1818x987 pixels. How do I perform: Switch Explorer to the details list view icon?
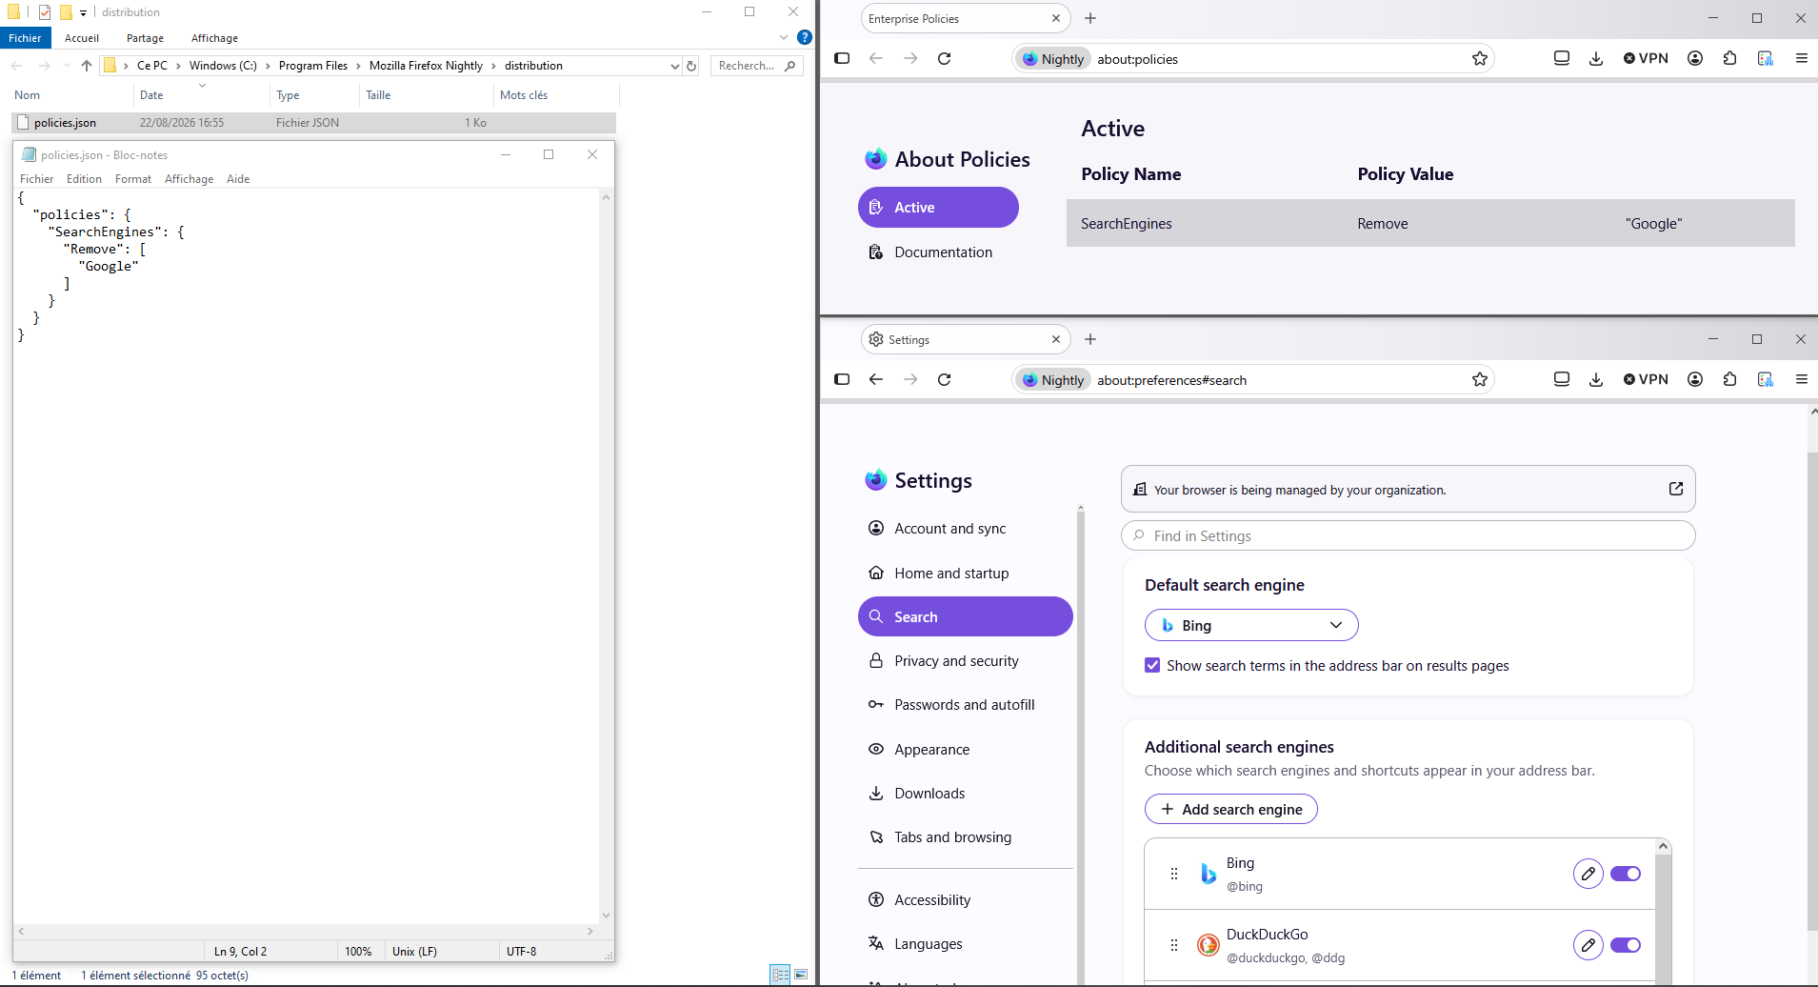coord(781,975)
